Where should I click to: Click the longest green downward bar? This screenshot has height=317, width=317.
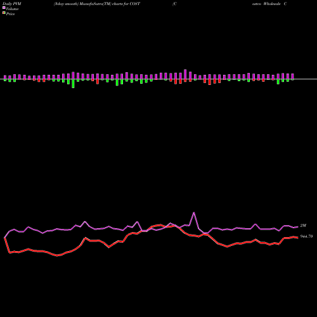73,84
